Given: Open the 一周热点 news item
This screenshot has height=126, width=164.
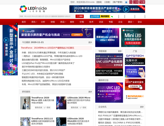Looking at the screenshot, I should (52, 56).
